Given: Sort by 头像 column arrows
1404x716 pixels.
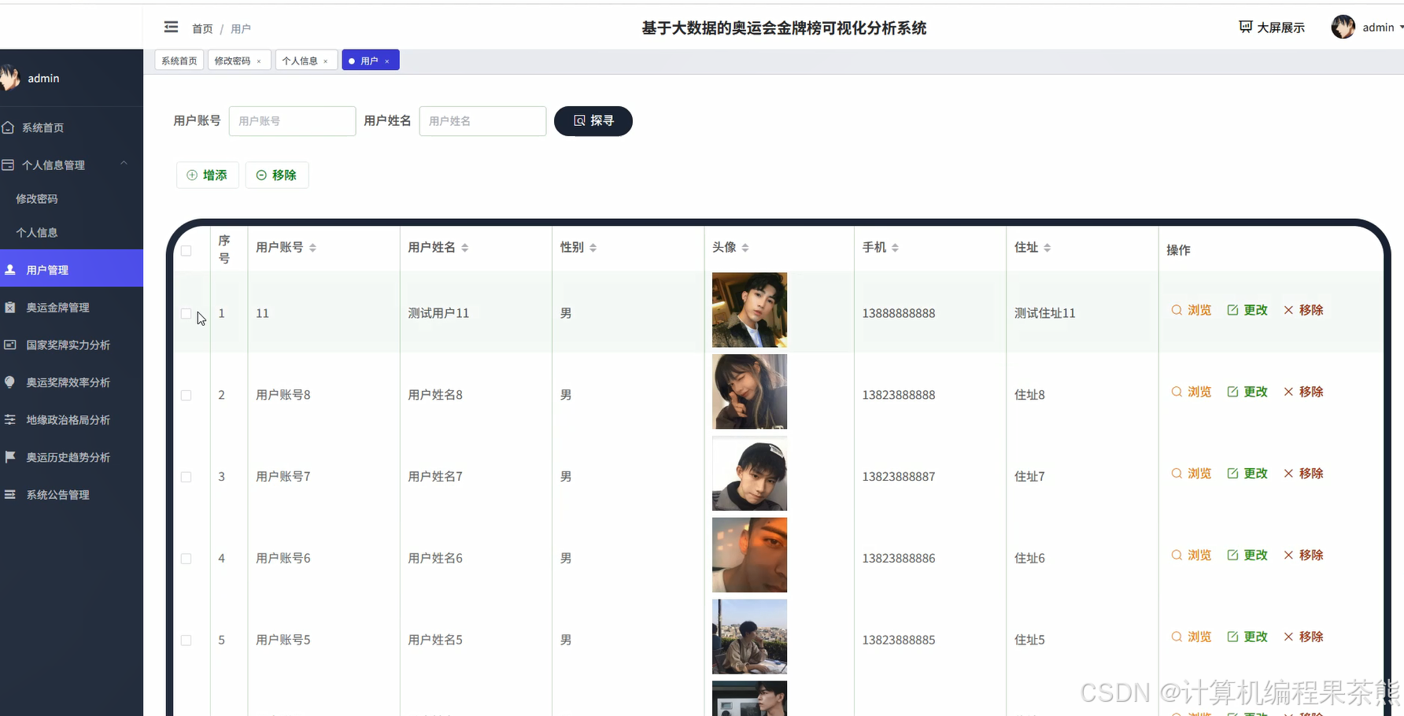Looking at the screenshot, I should (x=745, y=248).
